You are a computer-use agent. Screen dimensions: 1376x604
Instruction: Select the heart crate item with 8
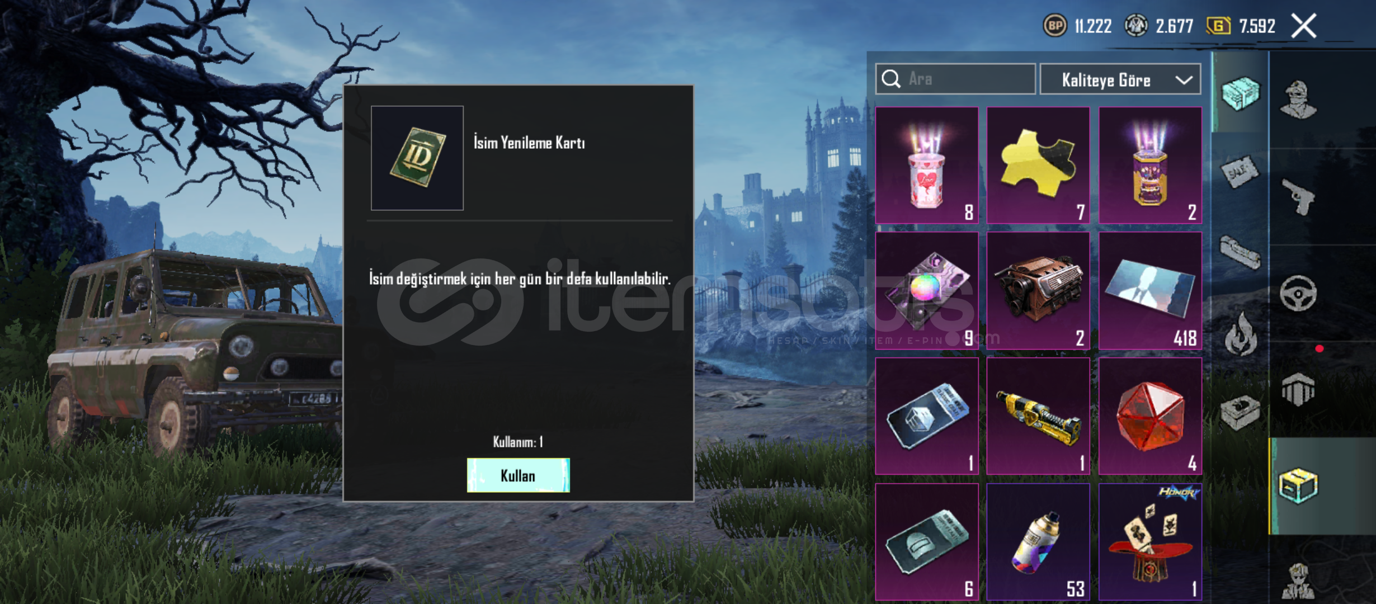tap(927, 166)
